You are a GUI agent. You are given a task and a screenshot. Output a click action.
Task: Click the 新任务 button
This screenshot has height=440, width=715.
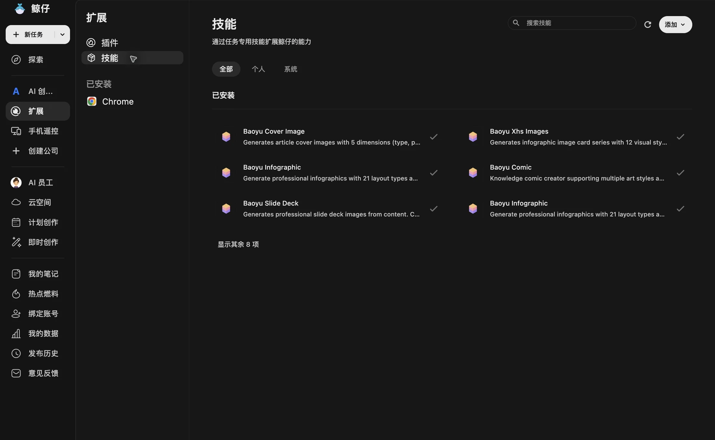click(x=29, y=34)
